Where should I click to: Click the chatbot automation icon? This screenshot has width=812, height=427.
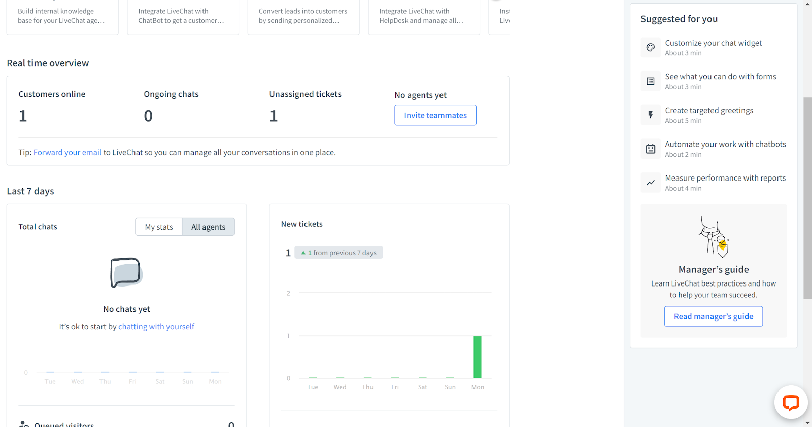point(650,149)
